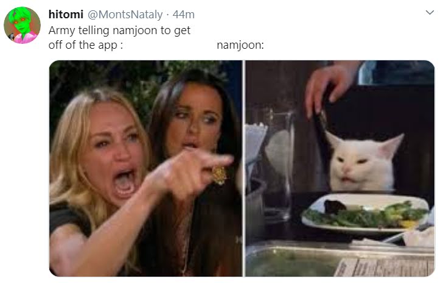This screenshot has height=284, width=443.
Task: Click the display name hitomi
Action: 66,14
